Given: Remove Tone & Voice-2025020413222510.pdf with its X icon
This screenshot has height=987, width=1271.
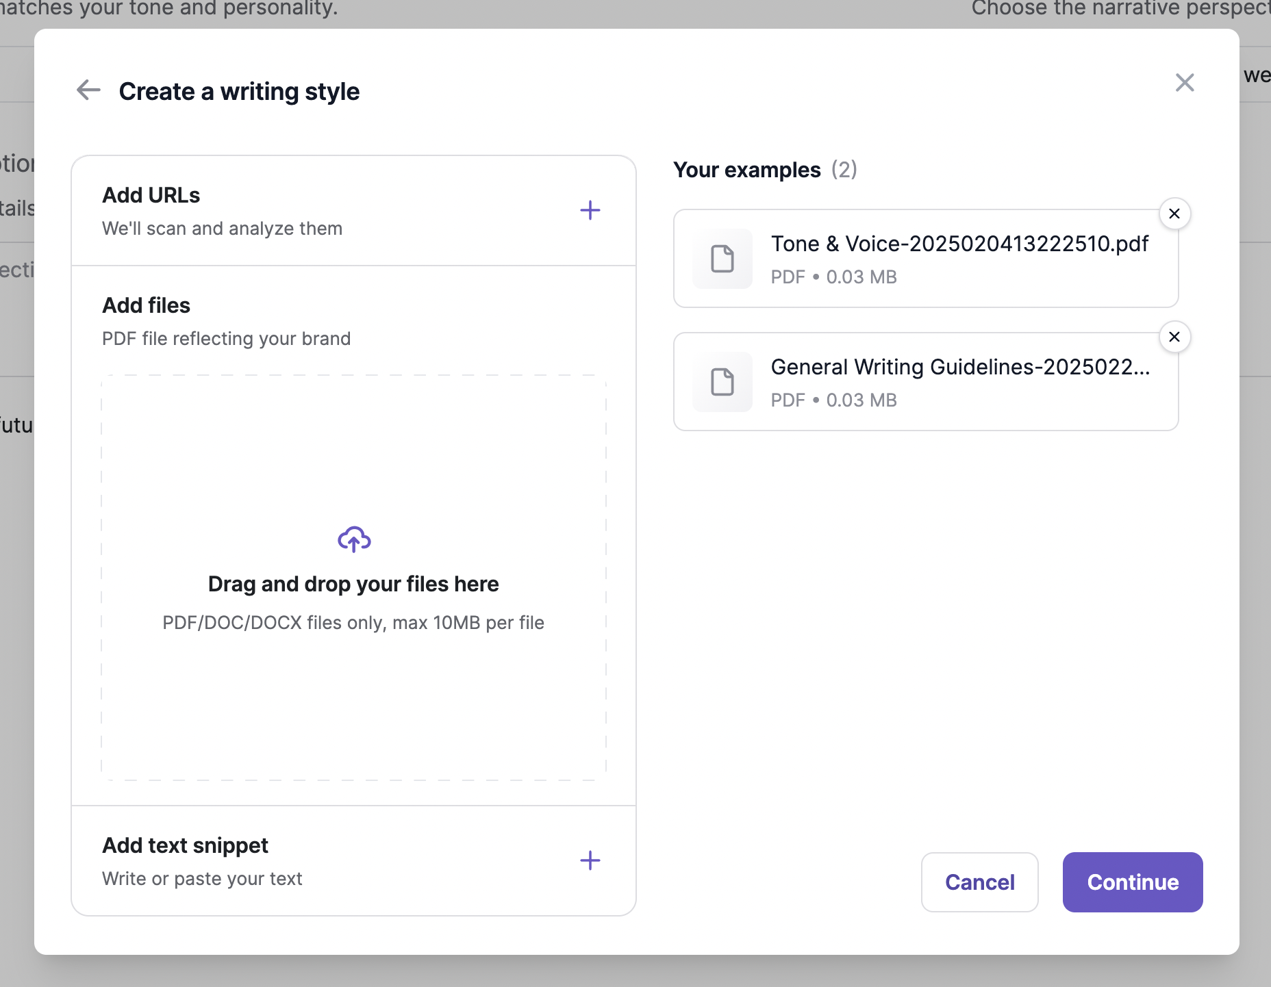Looking at the screenshot, I should [1174, 214].
